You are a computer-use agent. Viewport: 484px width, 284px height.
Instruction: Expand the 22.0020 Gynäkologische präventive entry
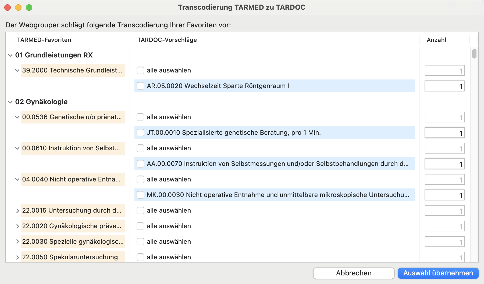click(17, 226)
